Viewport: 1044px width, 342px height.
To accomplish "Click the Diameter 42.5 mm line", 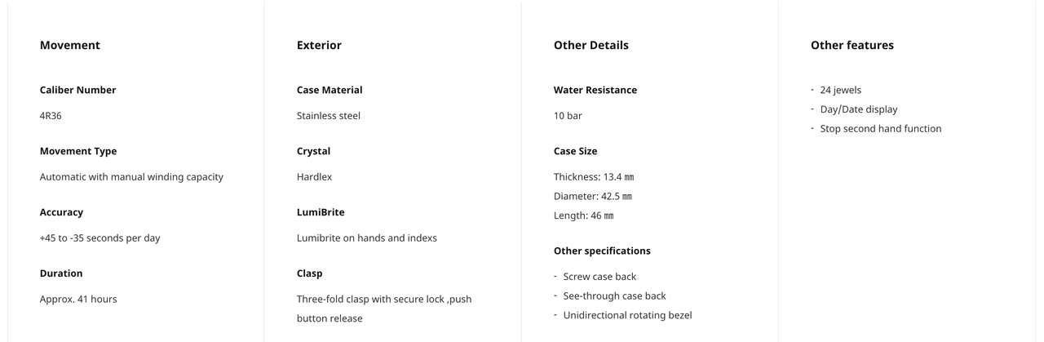I will (593, 196).
